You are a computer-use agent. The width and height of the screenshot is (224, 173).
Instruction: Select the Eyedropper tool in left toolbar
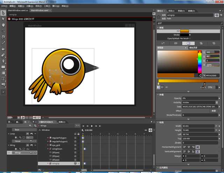[3, 43]
